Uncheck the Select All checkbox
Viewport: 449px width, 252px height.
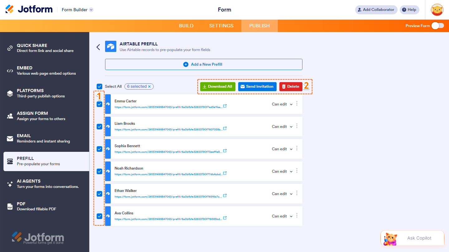pyautogui.click(x=99, y=86)
